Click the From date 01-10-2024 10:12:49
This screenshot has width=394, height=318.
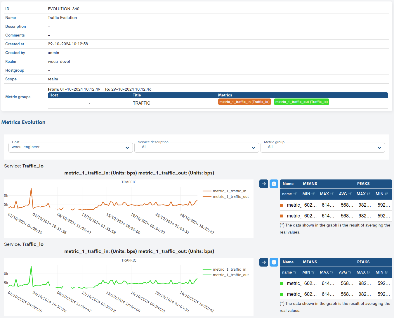[80, 89]
